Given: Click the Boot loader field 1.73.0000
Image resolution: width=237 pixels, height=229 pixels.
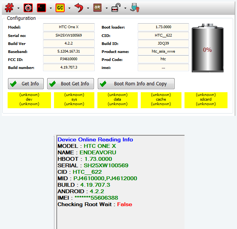Looking at the screenshot, I should point(164,27).
